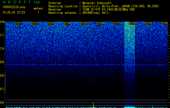Image resolution: width=170 pixels, height=108 pixels.
Task: Click the date stamp 10.05.02 22:20
Action: tap(14, 12)
